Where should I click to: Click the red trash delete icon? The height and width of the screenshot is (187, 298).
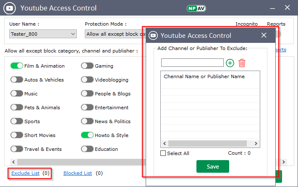coord(242,63)
